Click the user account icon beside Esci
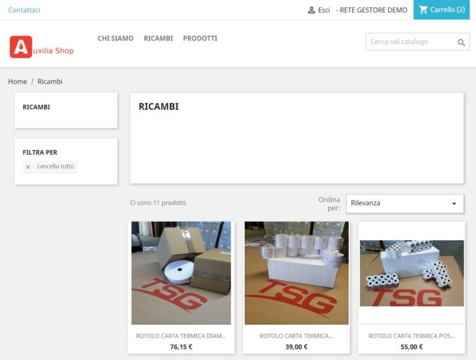 point(312,10)
